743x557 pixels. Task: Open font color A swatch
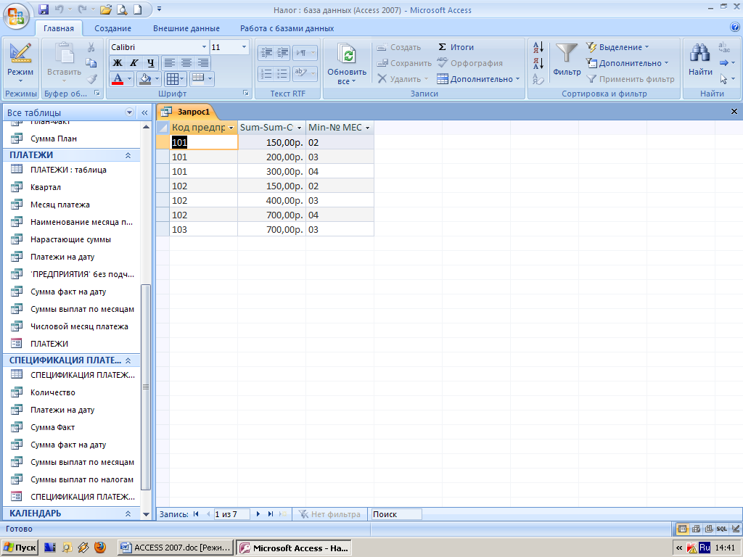(x=118, y=79)
